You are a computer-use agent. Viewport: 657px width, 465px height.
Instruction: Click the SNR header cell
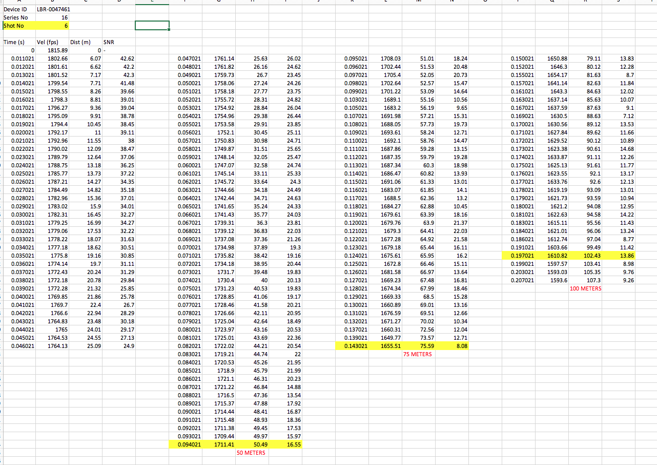tap(109, 42)
